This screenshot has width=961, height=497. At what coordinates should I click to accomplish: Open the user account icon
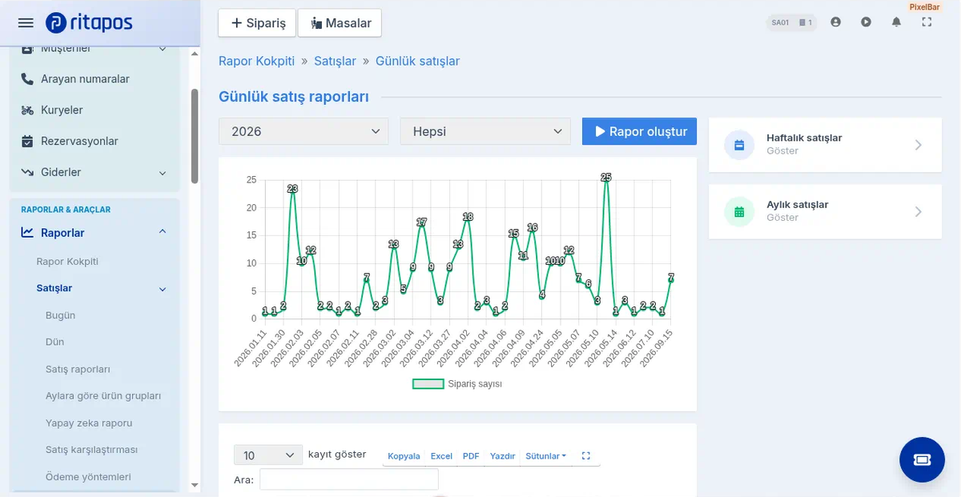(836, 22)
